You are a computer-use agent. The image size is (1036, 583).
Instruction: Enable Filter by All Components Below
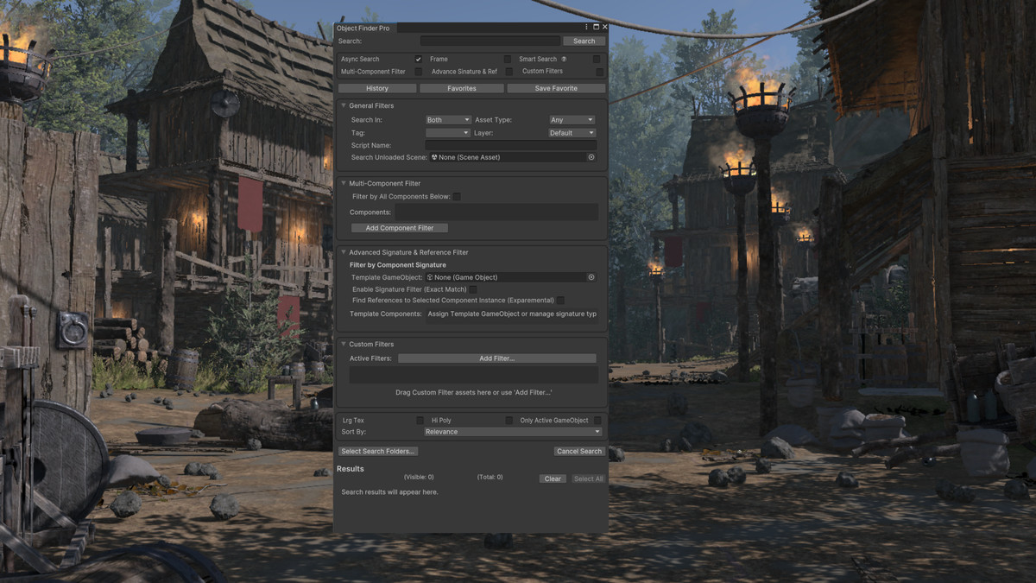pos(458,197)
